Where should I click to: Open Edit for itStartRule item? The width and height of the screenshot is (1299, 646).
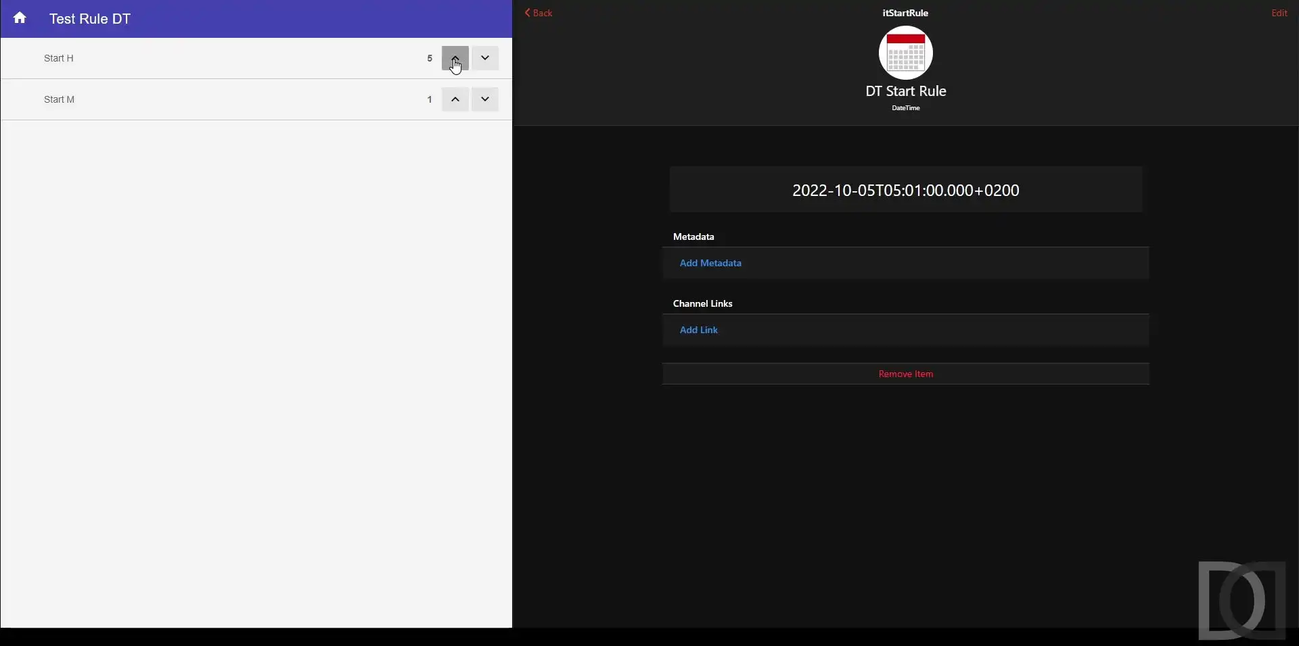point(1279,13)
